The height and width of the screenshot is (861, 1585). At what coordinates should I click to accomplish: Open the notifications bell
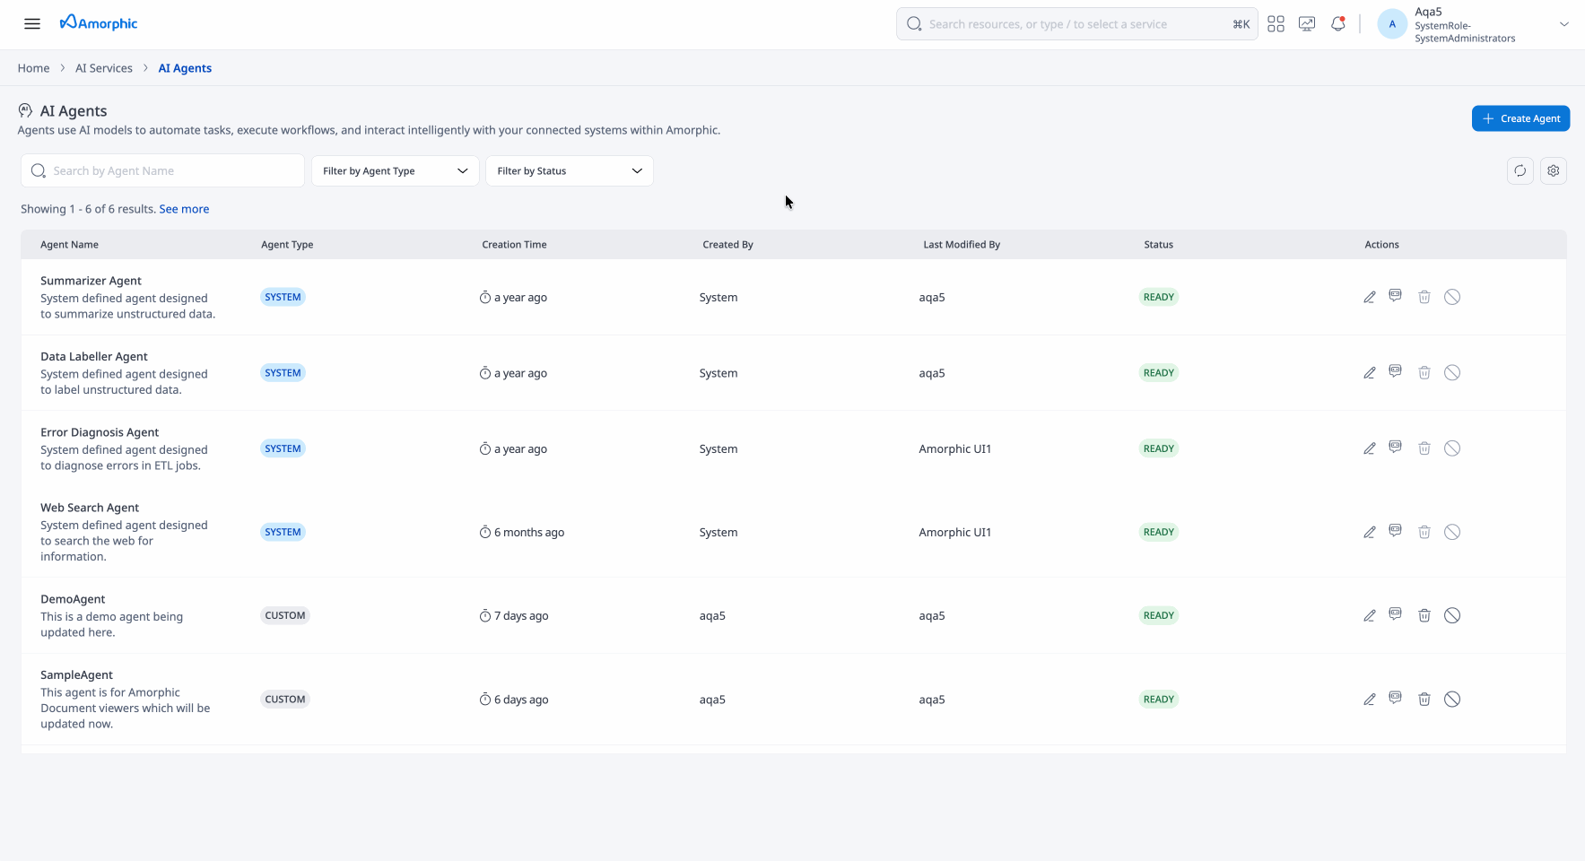[1337, 24]
